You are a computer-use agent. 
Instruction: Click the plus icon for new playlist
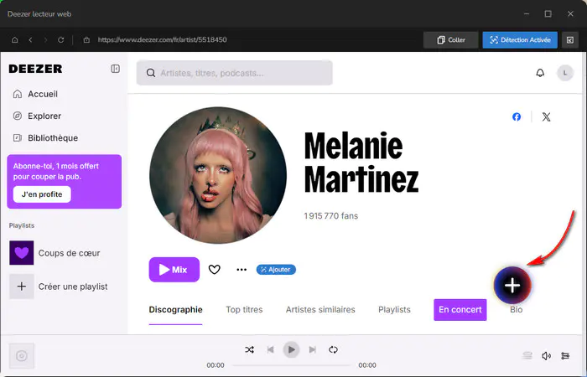pos(21,287)
